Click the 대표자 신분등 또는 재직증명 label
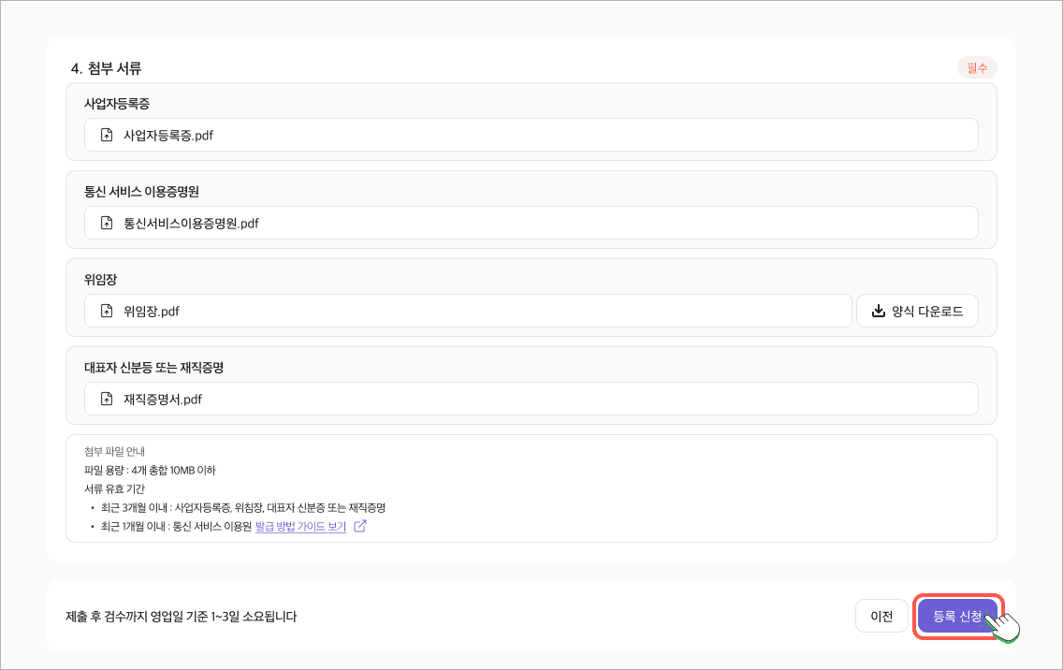The image size is (1063, 670). point(153,368)
